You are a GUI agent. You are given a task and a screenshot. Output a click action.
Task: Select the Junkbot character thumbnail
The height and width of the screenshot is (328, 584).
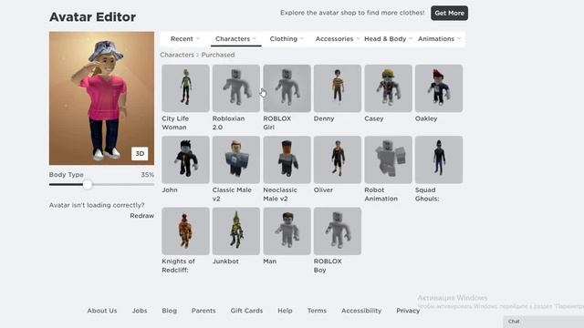236,231
